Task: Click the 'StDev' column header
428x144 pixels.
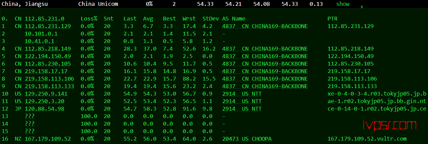Action: (x=210, y=18)
